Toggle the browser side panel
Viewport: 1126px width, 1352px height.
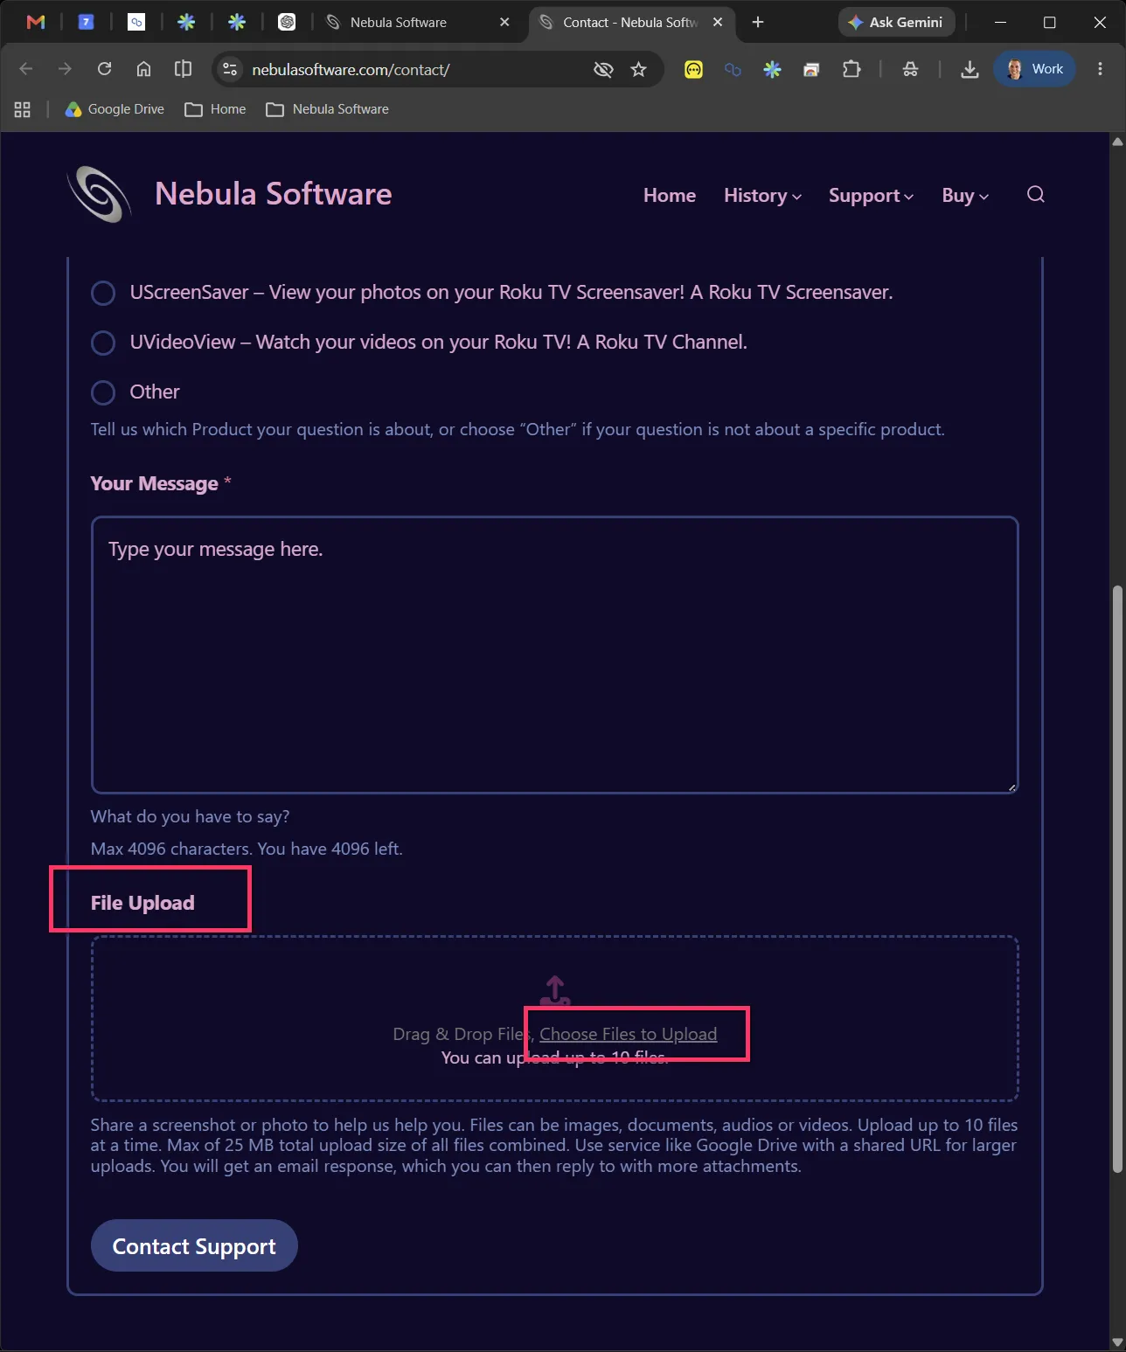pos(183,69)
